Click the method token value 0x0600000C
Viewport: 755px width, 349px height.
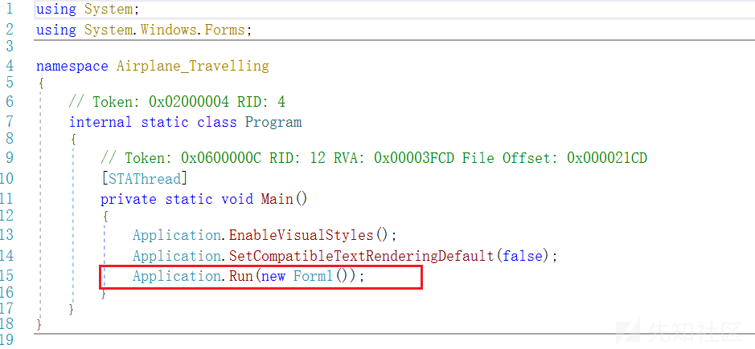(x=221, y=158)
